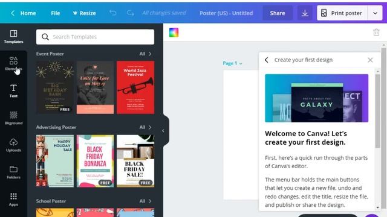Expand the Page 1 dropdown
The height and width of the screenshot is (217, 387).
point(232,63)
